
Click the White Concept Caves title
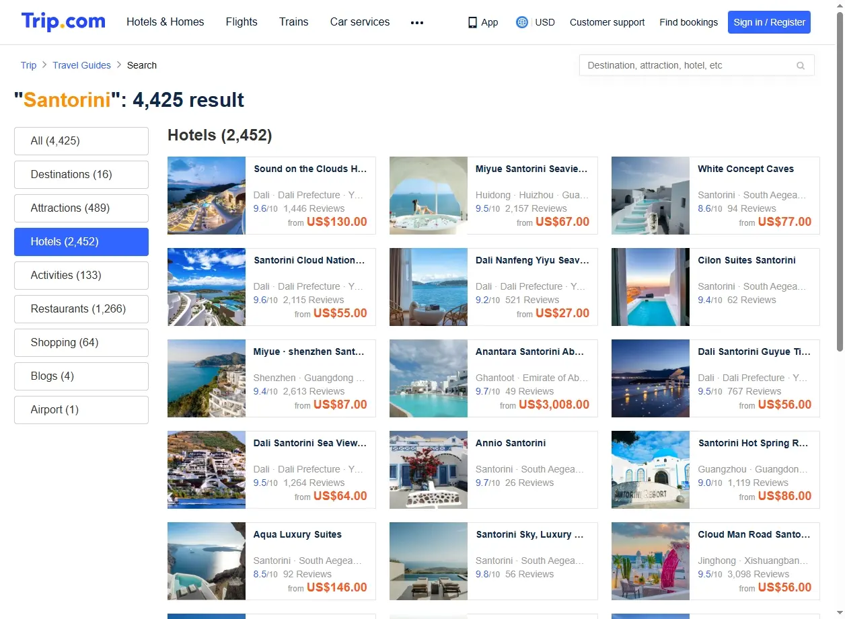click(x=745, y=169)
